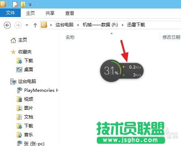The width and height of the screenshot is (181, 146).
Task: Open the recent locations dropdown arrow
Action: 27,25
